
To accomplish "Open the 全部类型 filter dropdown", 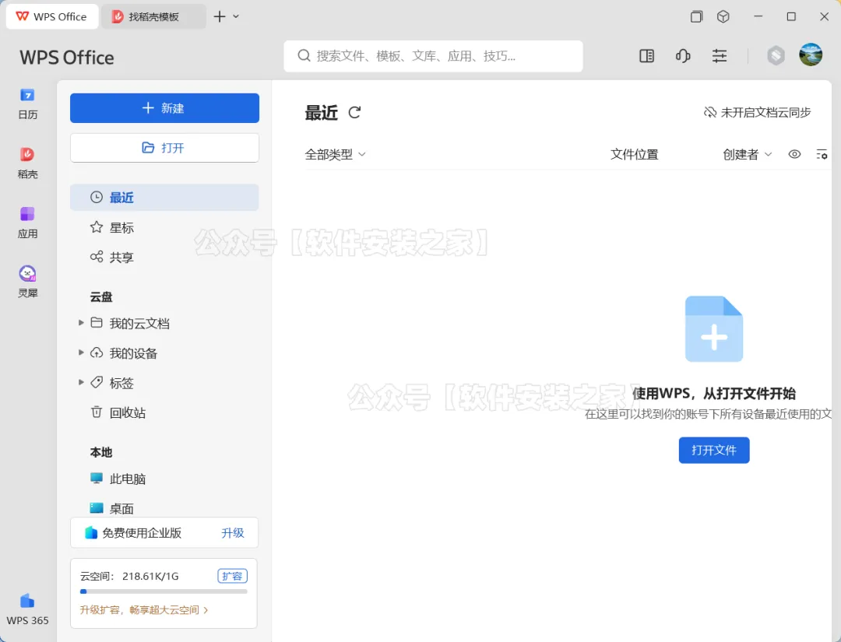I will (x=335, y=154).
